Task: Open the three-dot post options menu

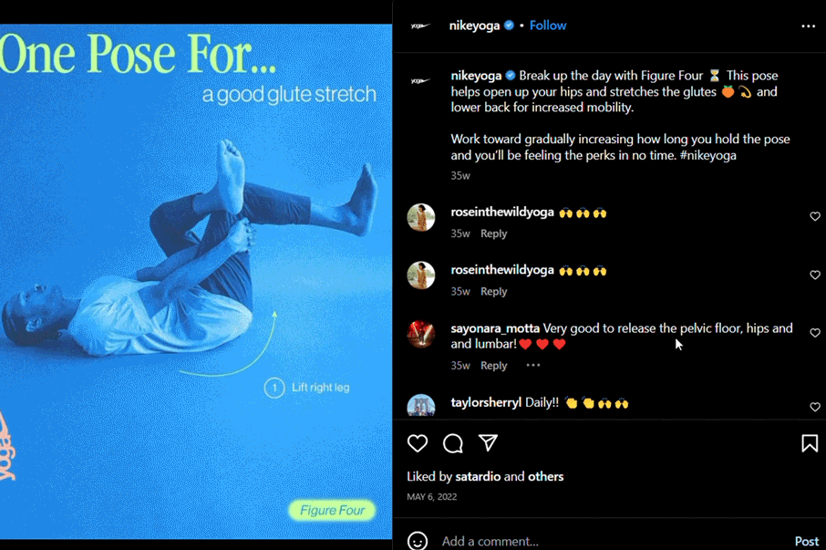Action: coord(808,26)
